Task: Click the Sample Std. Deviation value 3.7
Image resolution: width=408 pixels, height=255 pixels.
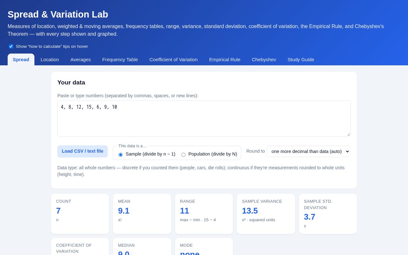Action: (310, 217)
